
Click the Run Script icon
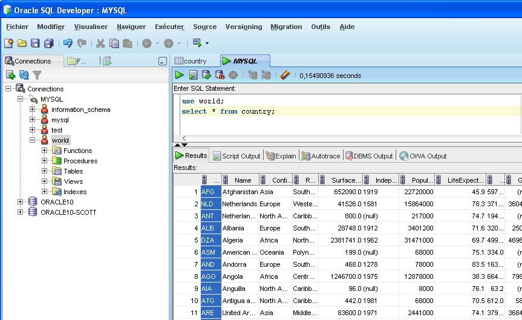(193, 75)
